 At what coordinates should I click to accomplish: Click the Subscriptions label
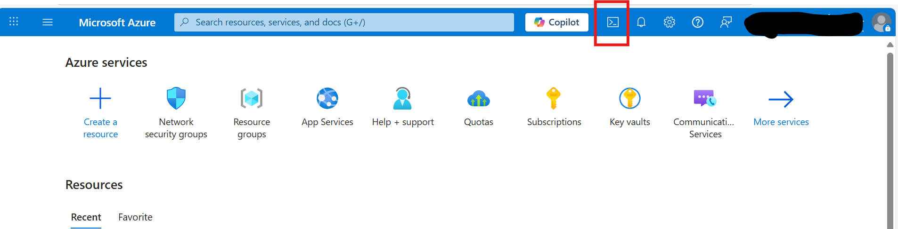[x=554, y=122]
